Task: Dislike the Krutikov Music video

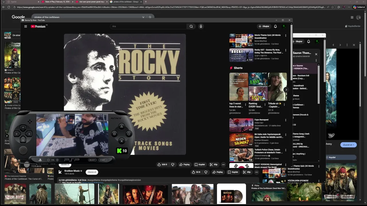Action: pos(206,172)
